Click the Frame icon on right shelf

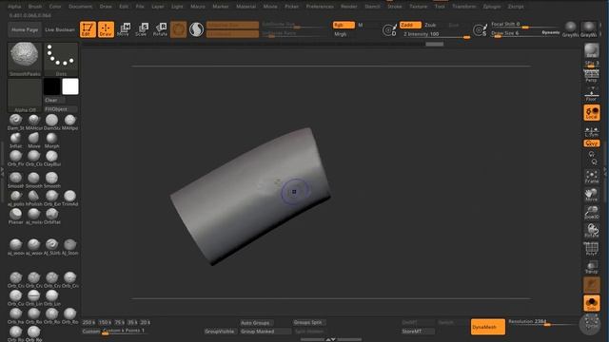592,177
